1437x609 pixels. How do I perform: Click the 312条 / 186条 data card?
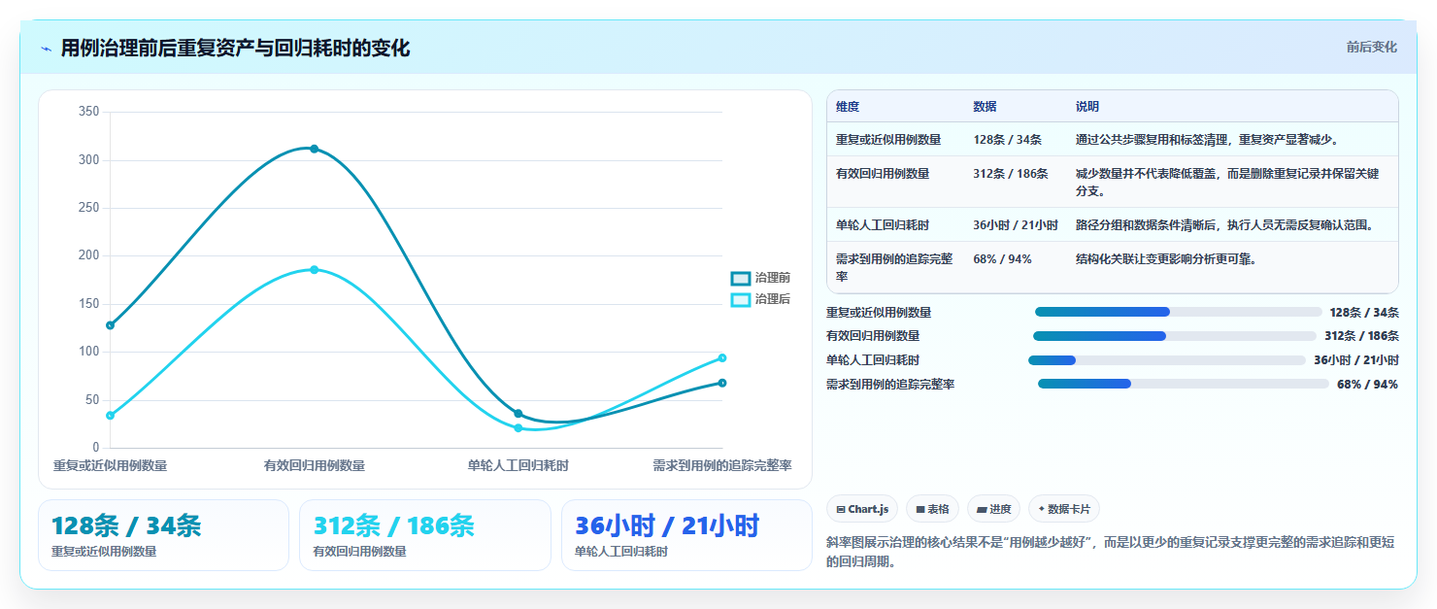tap(425, 535)
